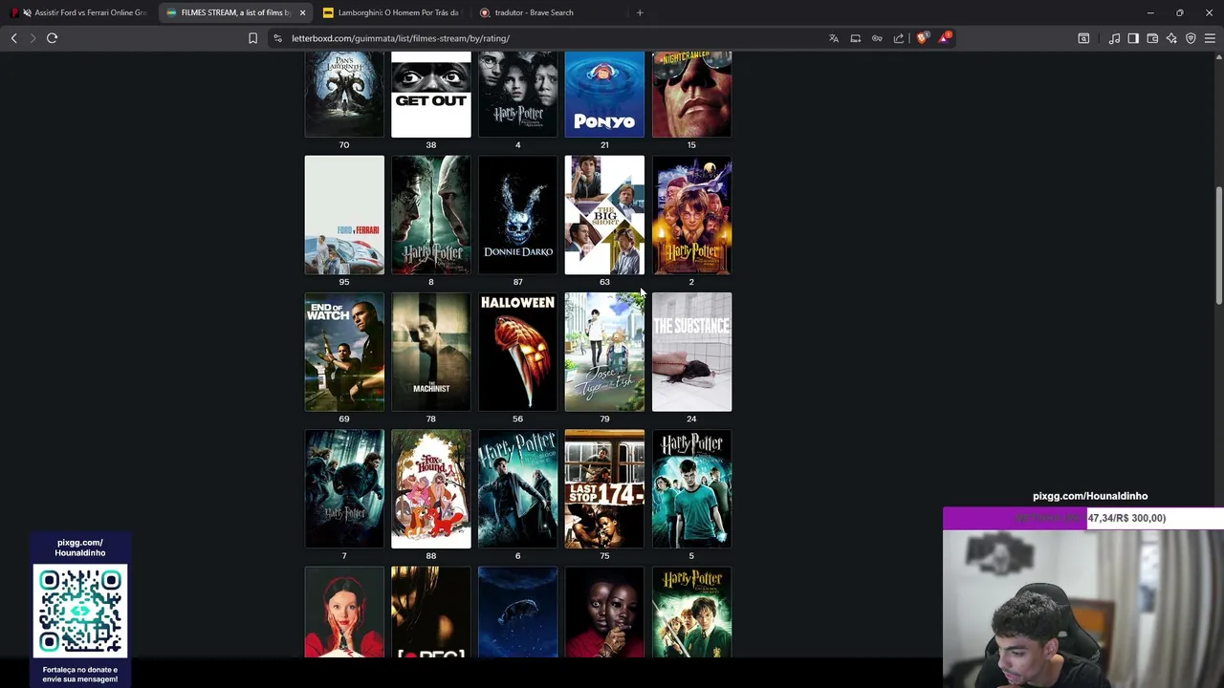The width and height of the screenshot is (1224, 688).
Task: Switch to Assistir Ford vs Ferrari tab
Action: click(80, 12)
